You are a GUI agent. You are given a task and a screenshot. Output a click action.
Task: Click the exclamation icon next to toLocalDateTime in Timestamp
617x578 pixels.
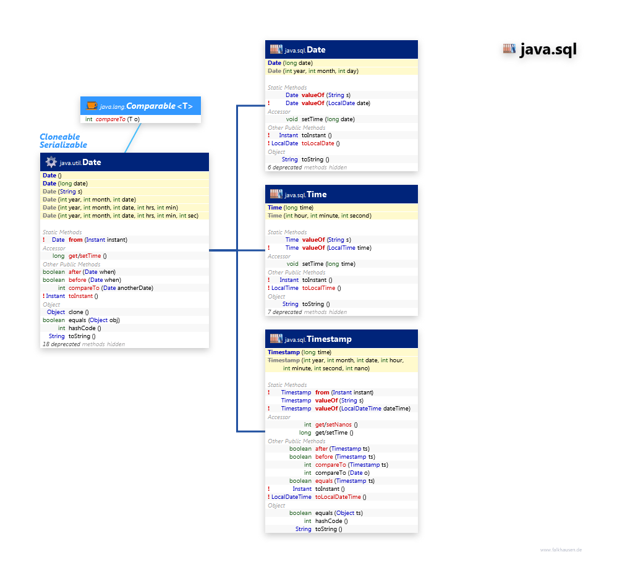pos(268,496)
